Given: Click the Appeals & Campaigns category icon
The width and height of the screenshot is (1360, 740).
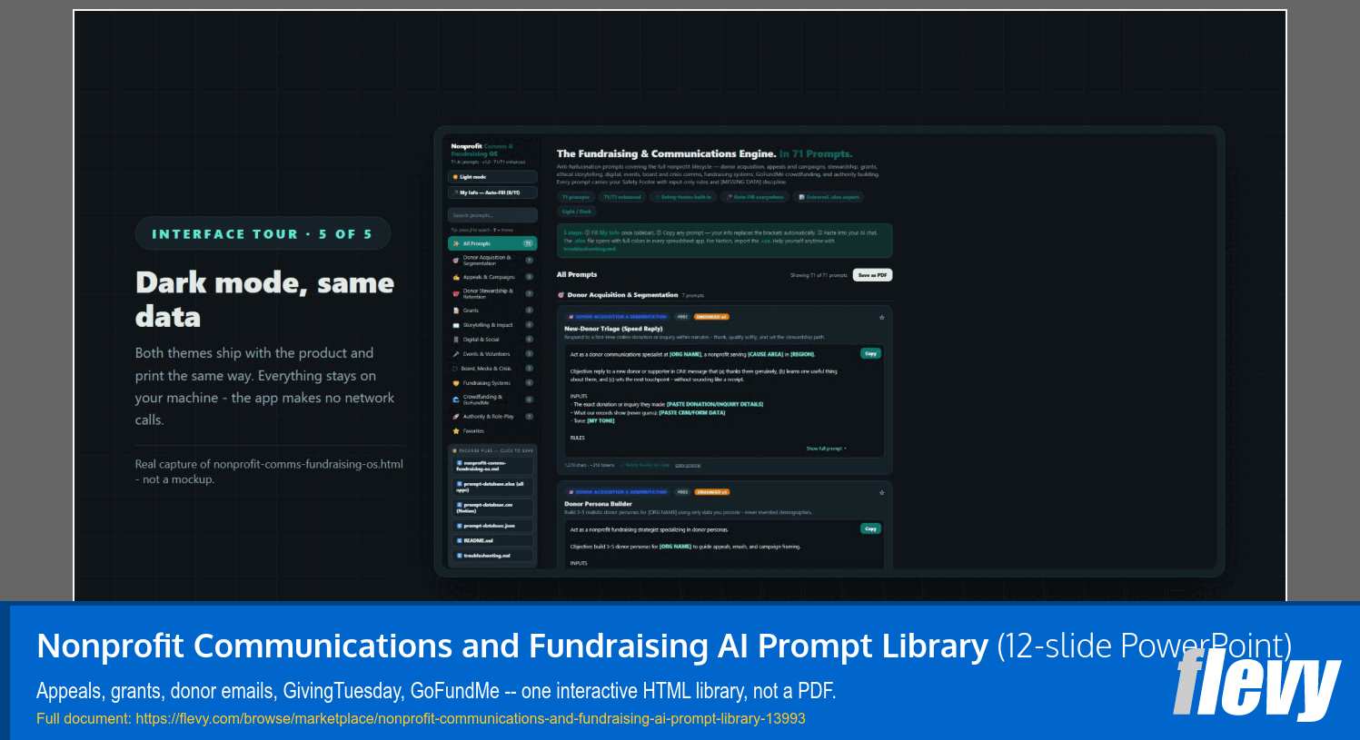Looking at the screenshot, I should (x=455, y=277).
